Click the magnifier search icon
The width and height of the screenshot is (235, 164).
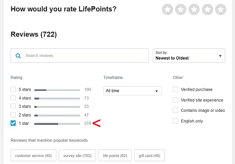pyautogui.click(x=18, y=56)
